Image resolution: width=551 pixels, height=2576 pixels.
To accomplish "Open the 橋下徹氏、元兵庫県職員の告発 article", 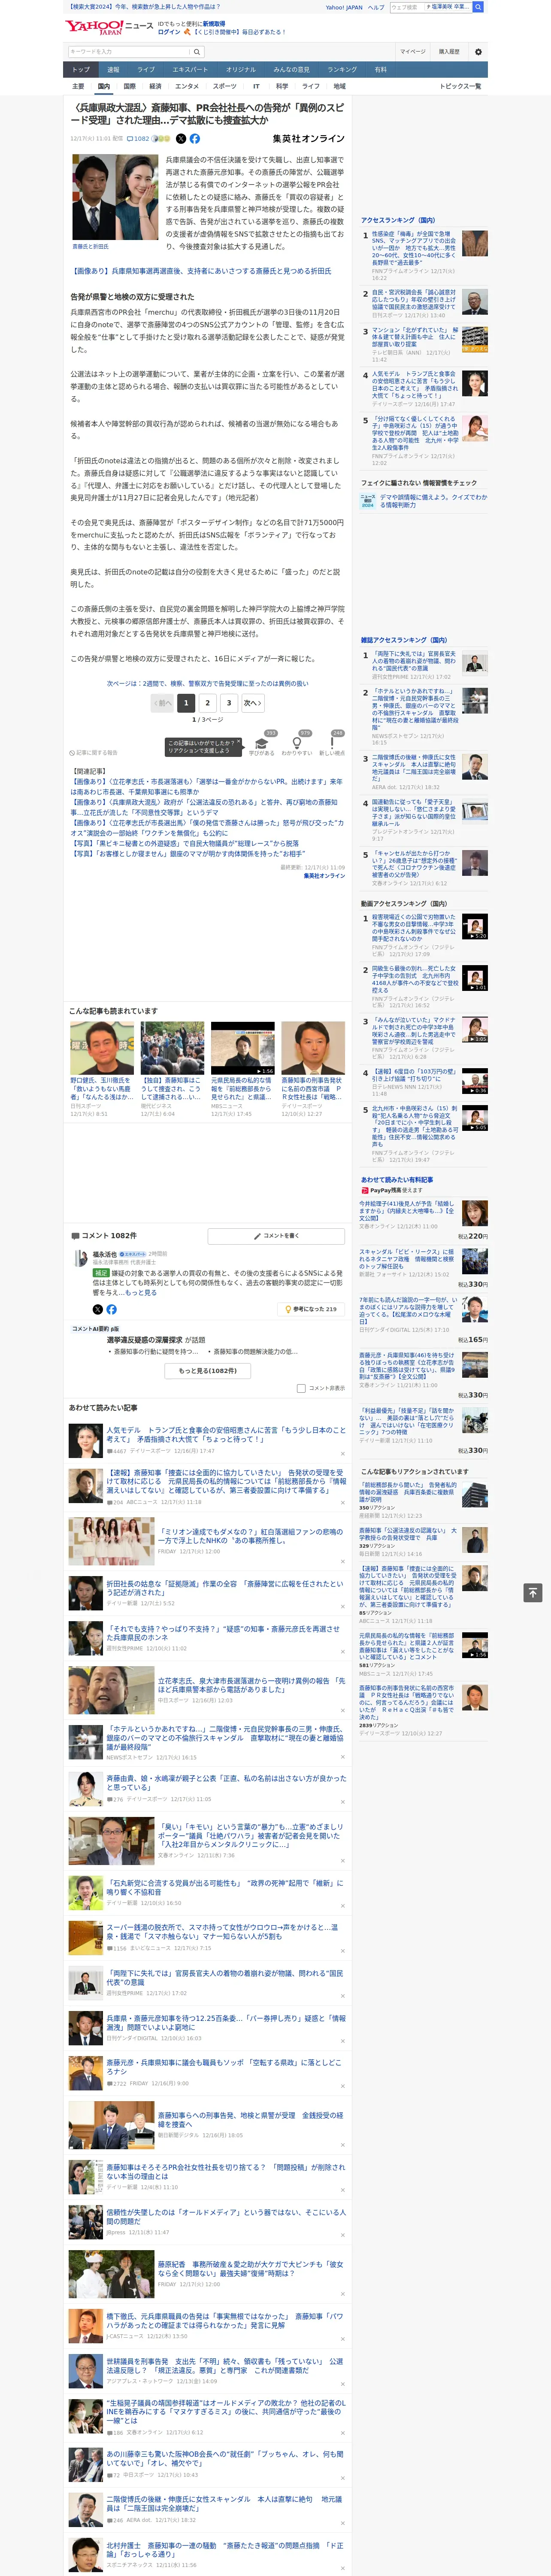I will pyautogui.click(x=225, y=2320).
